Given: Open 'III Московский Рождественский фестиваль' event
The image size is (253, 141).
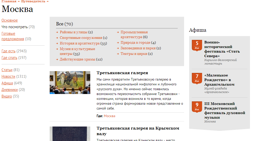Looking at the screenshot, I should pos(225,111).
